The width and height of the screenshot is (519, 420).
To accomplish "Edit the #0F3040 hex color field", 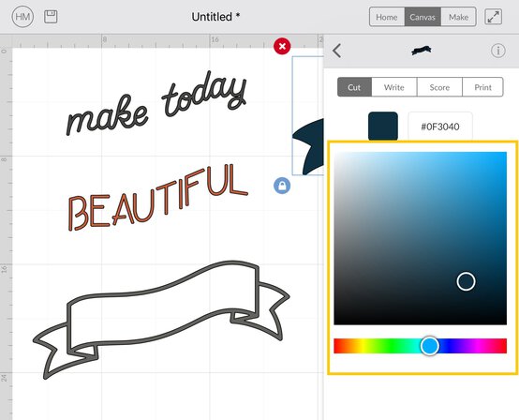I will (x=440, y=127).
